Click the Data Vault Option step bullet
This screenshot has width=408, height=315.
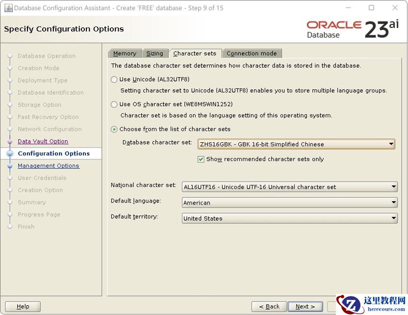pyautogui.click(x=10, y=141)
